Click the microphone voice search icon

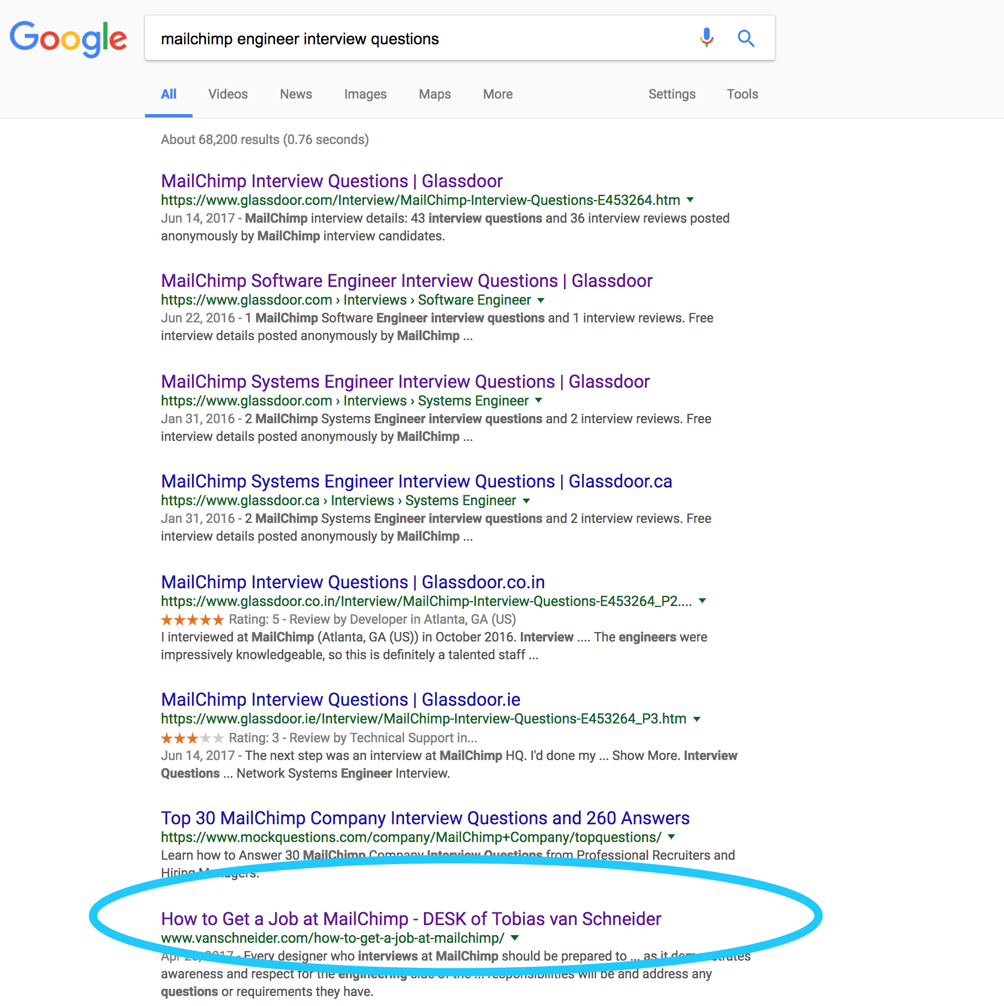pyautogui.click(x=706, y=38)
